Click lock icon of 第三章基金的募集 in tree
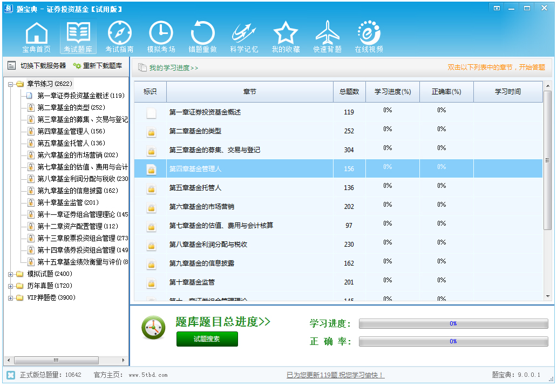The height and width of the screenshot is (386, 557). (x=31, y=119)
